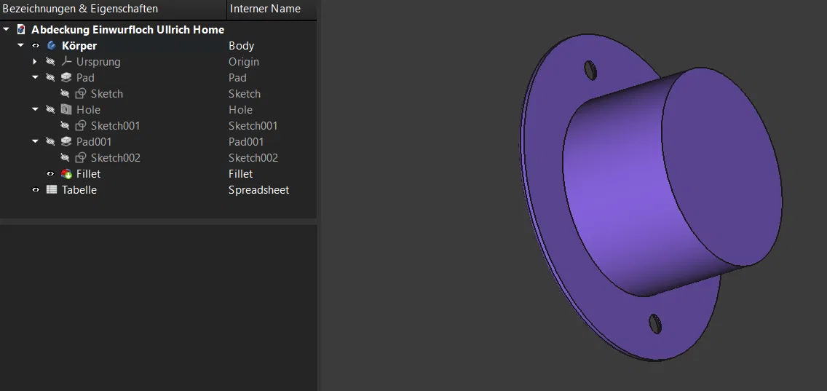
Task: Click the internal name 'Sketch002' in right column
Action: pos(253,158)
